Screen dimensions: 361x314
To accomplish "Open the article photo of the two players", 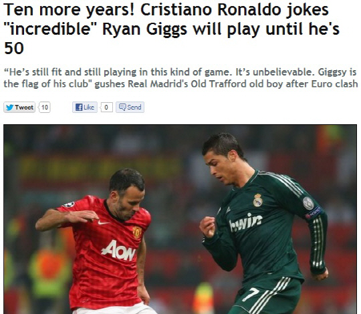I will [x=180, y=219].
